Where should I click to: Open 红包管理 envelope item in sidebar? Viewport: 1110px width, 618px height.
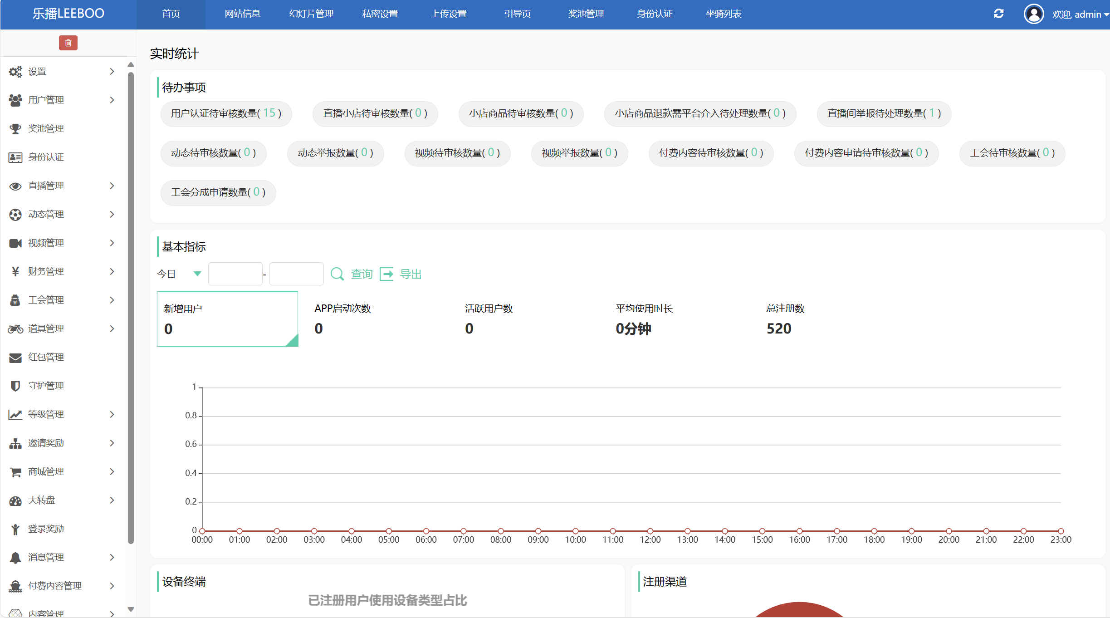(45, 357)
